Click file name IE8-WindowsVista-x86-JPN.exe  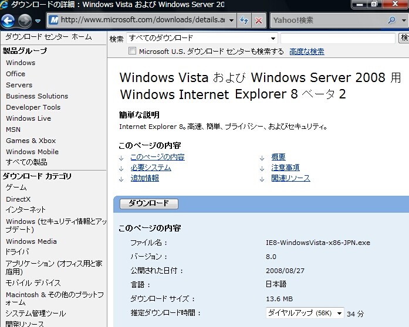coord(318,243)
